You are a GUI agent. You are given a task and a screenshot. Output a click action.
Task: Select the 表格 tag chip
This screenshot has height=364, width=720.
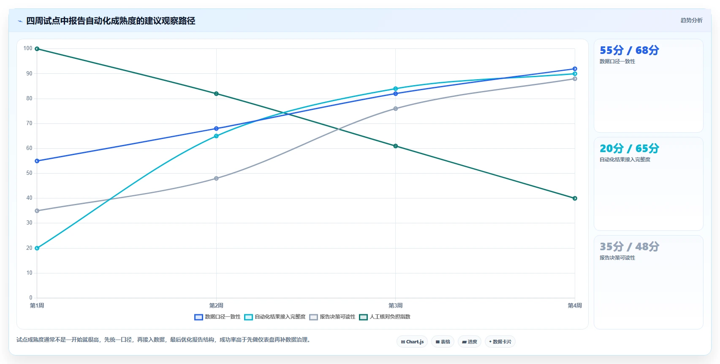coord(443,342)
